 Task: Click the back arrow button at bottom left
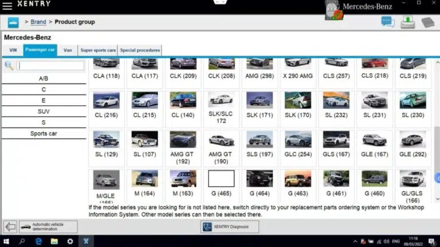[10, 226]
